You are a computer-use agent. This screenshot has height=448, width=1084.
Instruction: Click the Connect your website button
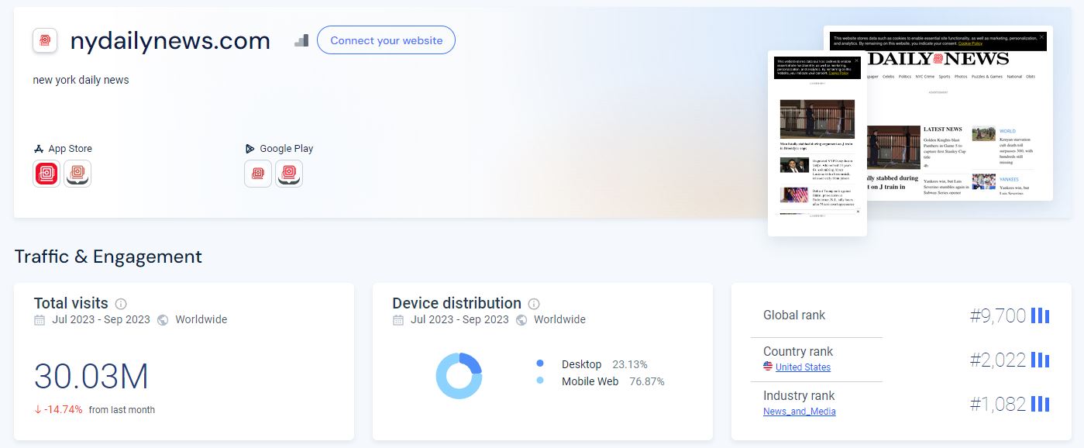(x=386, y=40)
